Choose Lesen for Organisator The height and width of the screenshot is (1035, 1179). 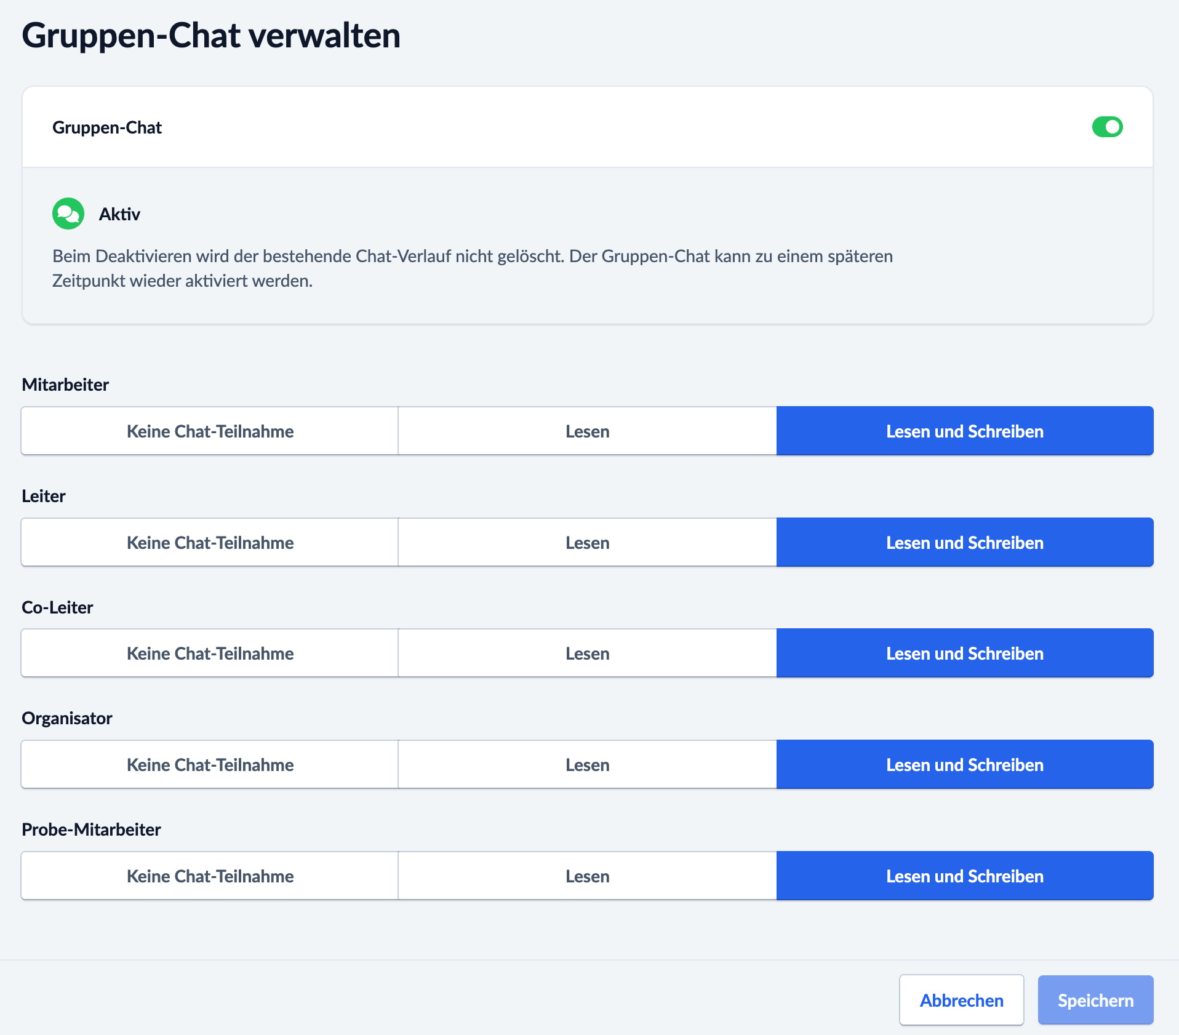[587, 764]
